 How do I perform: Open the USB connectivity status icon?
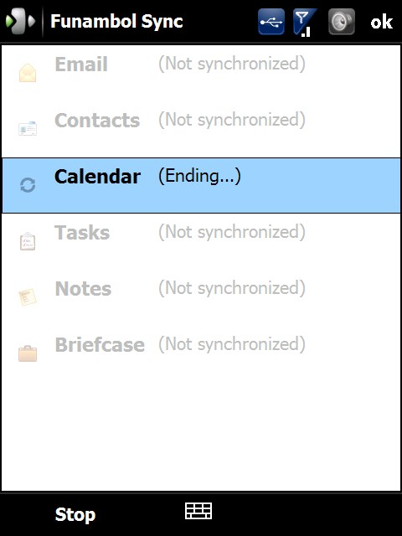(x=271, y=22)
